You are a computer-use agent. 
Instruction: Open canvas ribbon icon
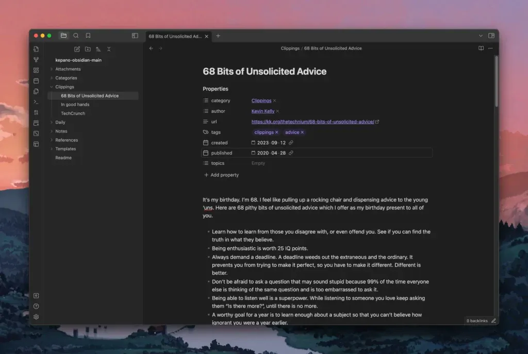[36, 70]
